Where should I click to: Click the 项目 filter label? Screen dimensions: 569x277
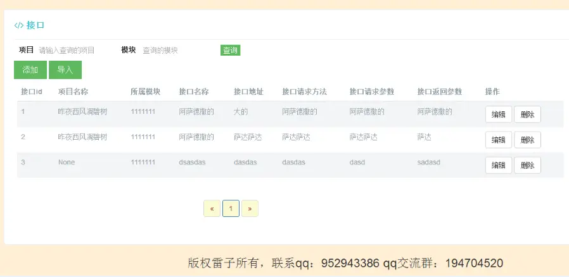(x=26, y=50)
